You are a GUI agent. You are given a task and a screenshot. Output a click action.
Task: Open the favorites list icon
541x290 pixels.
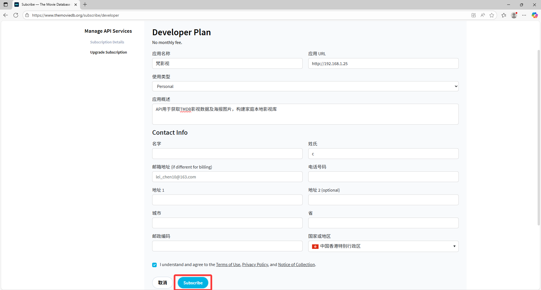(x=504, y=15)
